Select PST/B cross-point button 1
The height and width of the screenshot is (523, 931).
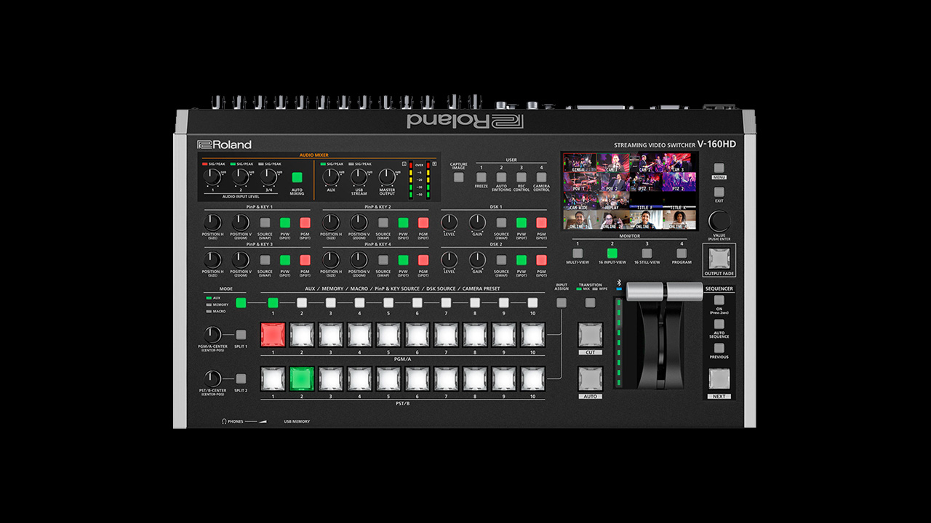coord(273,379)
